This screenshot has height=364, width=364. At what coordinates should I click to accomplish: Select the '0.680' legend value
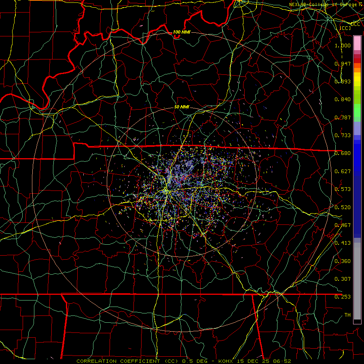point(343,153)
